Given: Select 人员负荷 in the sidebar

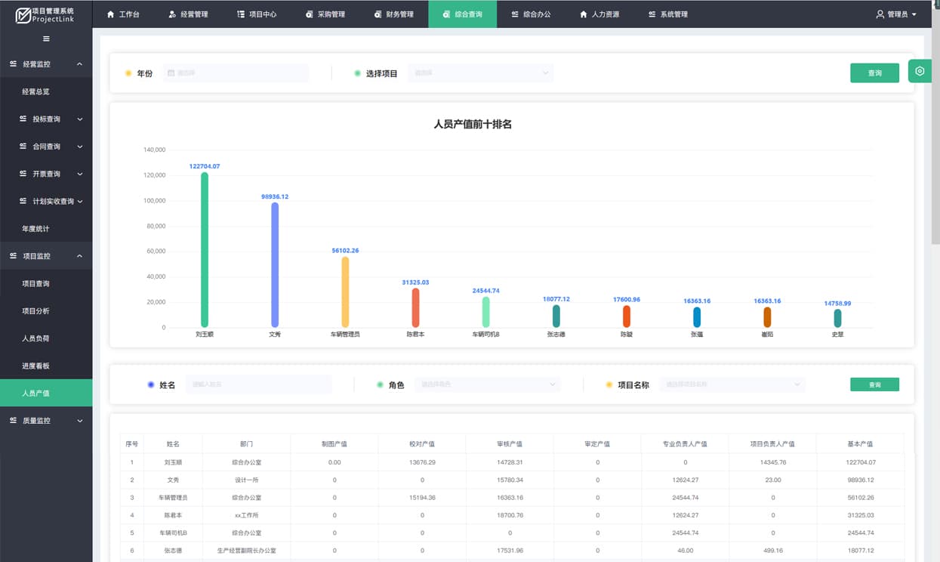Looking at the screenshot, I should click(35, 338).
